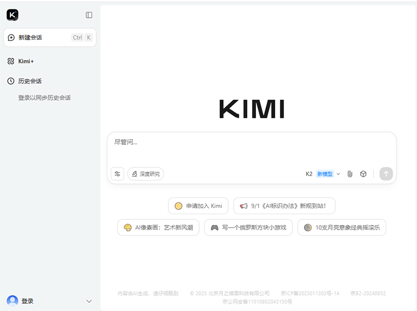The height and width of the screenshot is (311, 417).
Task: Pick the 写一个俄罗斯方块小游戏 prompt
Action: (x=248, y=228)
